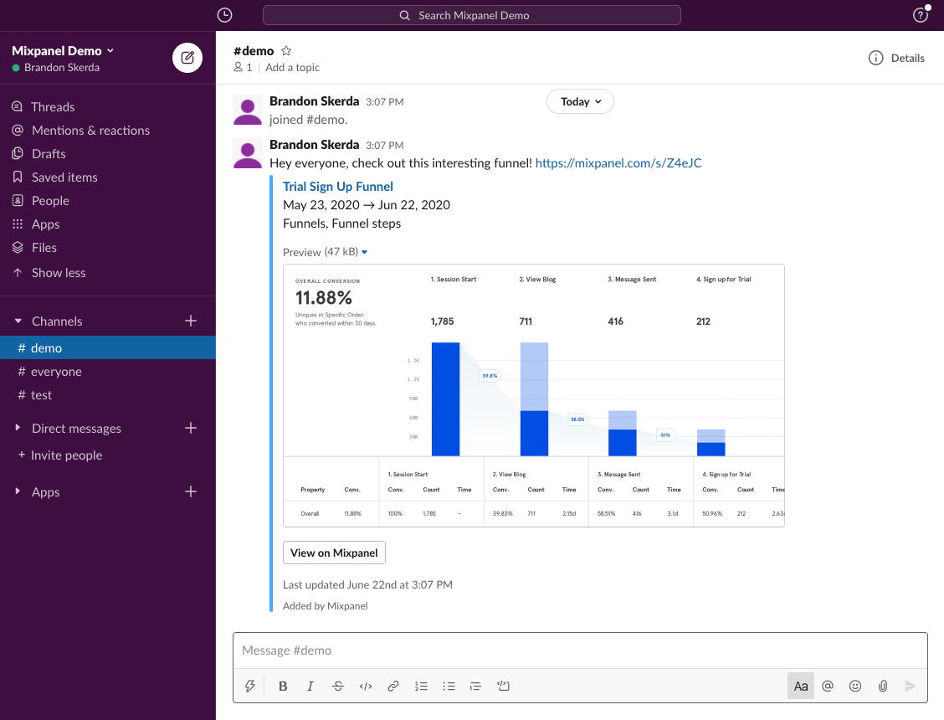The image size is (944, 720).
Task: Attach a file with the paperclip icon
Action: [882, 686]
